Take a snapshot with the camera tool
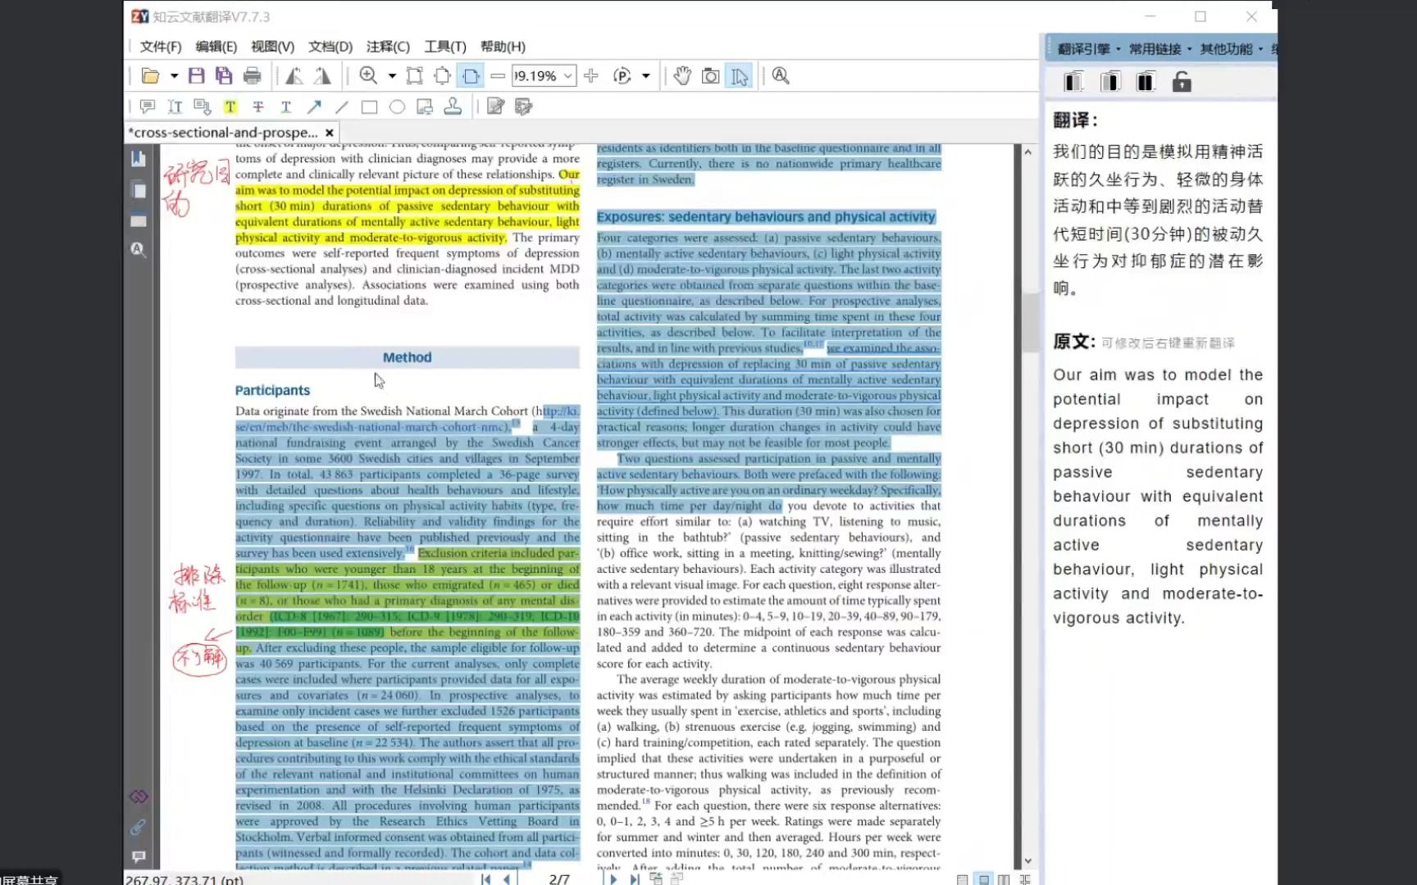The width and height of the screenshot is (1417, 885). point(711,76)
